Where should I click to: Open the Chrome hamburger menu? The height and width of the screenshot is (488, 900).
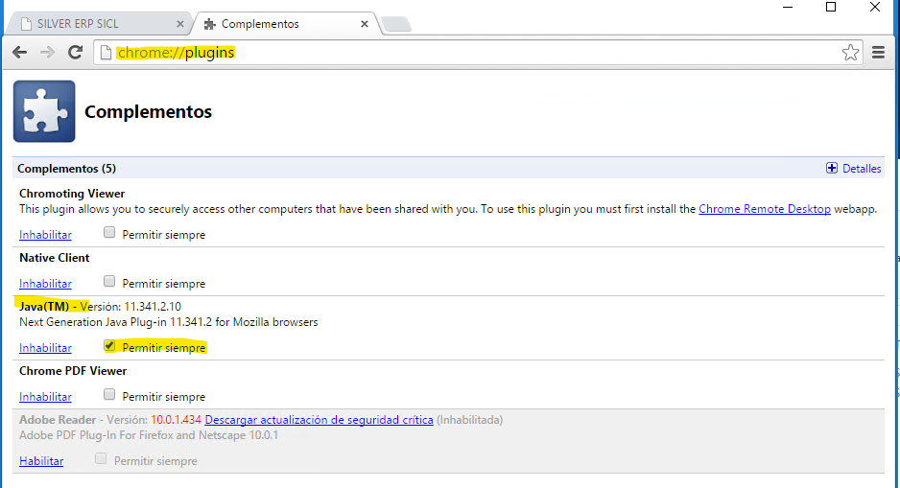(878, 53)
